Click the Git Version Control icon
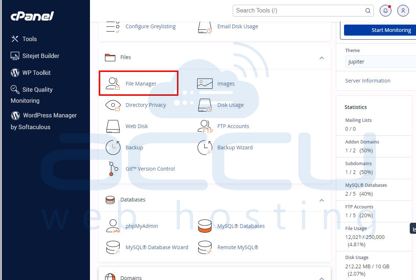 pyautogui.click(x=113, y=169)
